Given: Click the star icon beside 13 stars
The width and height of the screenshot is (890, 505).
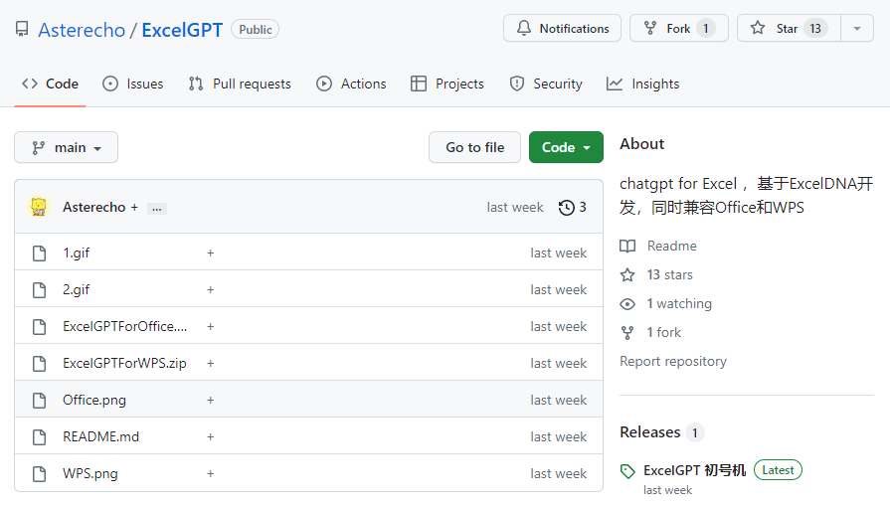Looking at the screenshot, I should coord(627,275).
